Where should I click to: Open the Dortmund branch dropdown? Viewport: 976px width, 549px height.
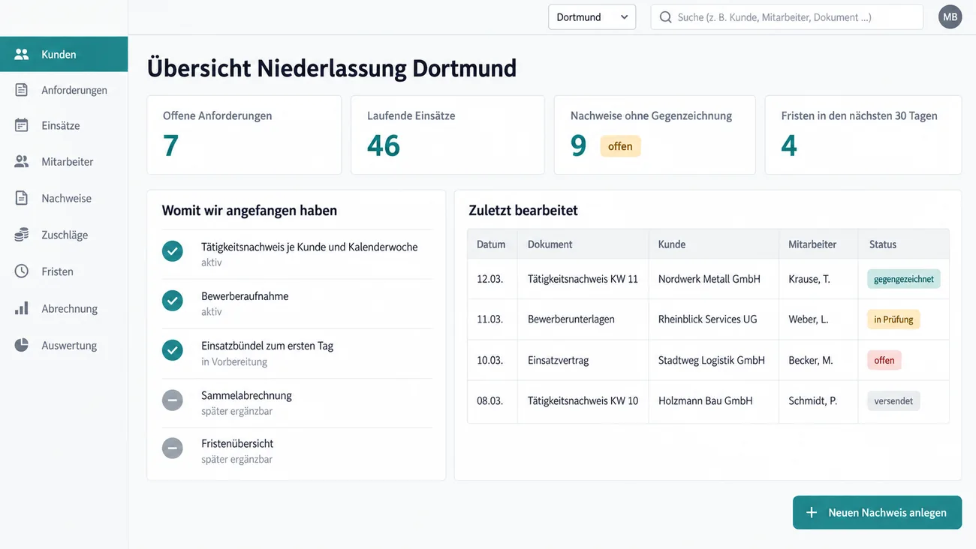point(592,17)
